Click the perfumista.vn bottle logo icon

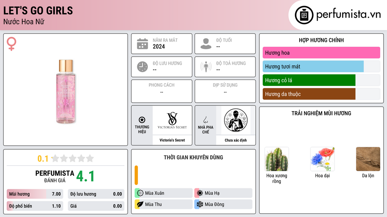304,15
